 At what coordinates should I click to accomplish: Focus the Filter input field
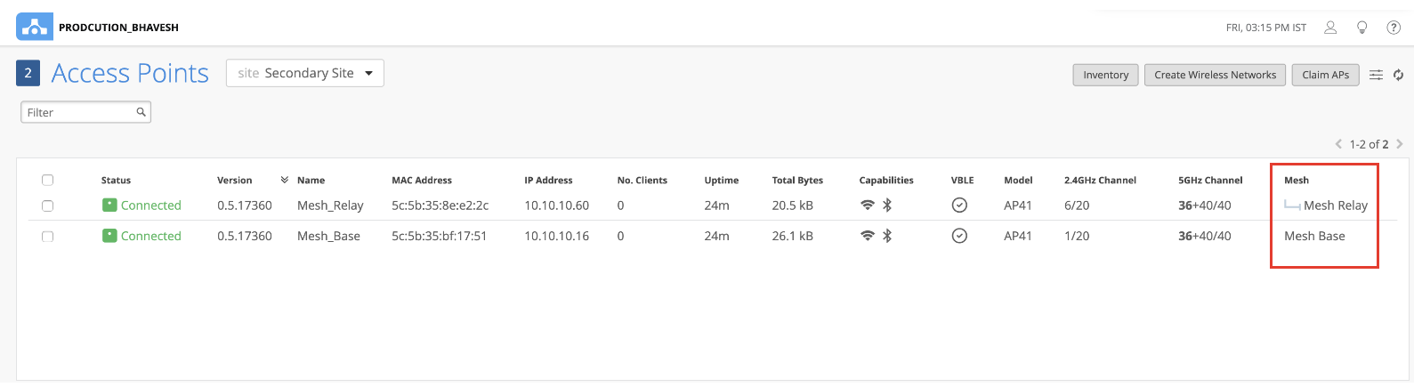coord(78,112)
